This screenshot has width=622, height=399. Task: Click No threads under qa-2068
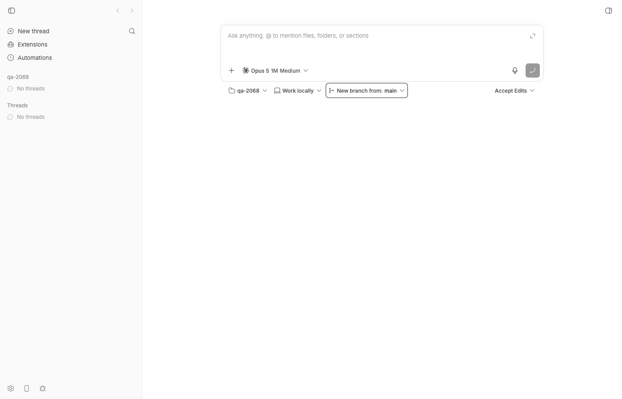point(31,89)
